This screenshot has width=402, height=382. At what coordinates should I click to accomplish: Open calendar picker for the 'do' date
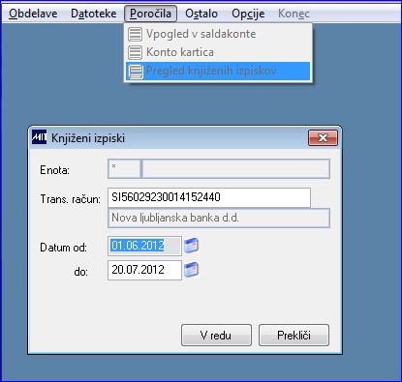point(191,270)
